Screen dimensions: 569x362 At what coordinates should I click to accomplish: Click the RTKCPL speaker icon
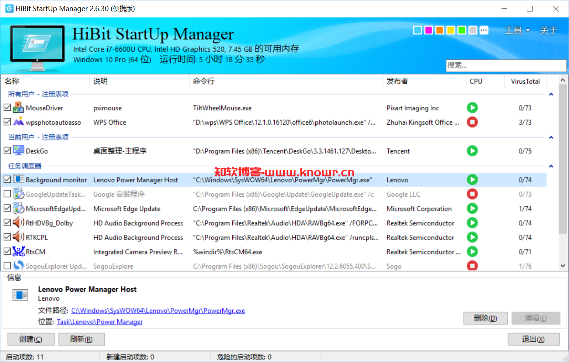[x=18, y=237]
